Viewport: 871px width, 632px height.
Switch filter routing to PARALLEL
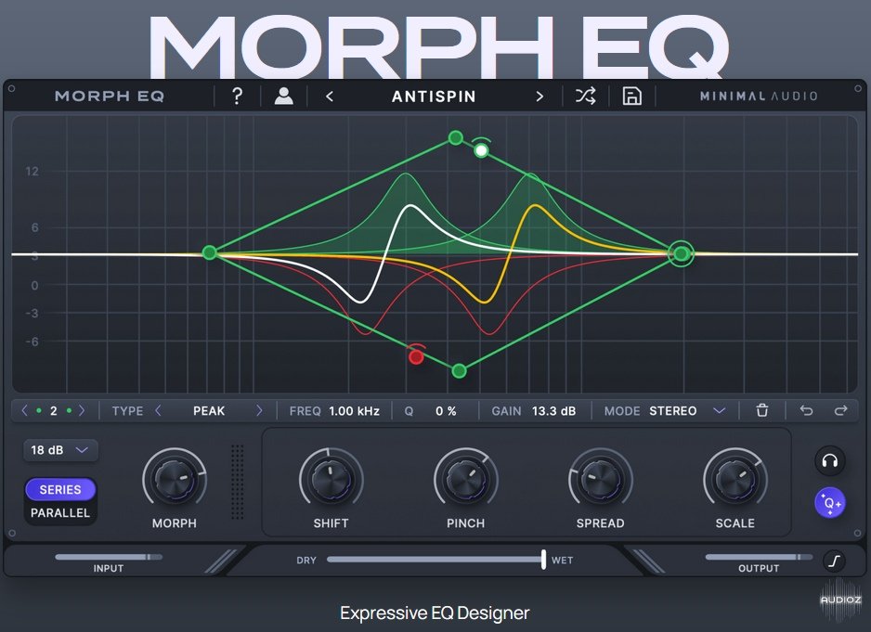pyautogui.click(x=60, y=513)
